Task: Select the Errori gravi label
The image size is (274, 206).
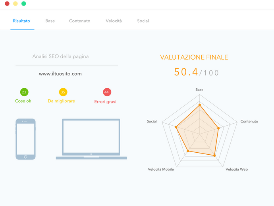Action: (105, 102)
